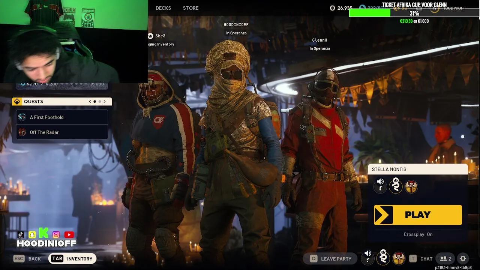Go to previous quests page arrow
This screenshot has height=270, width=480.
[x=90, y=102]
